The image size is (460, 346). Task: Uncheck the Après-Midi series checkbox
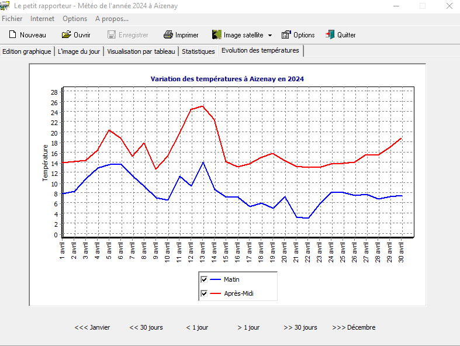pyautogui.click(x=204, y=293)
